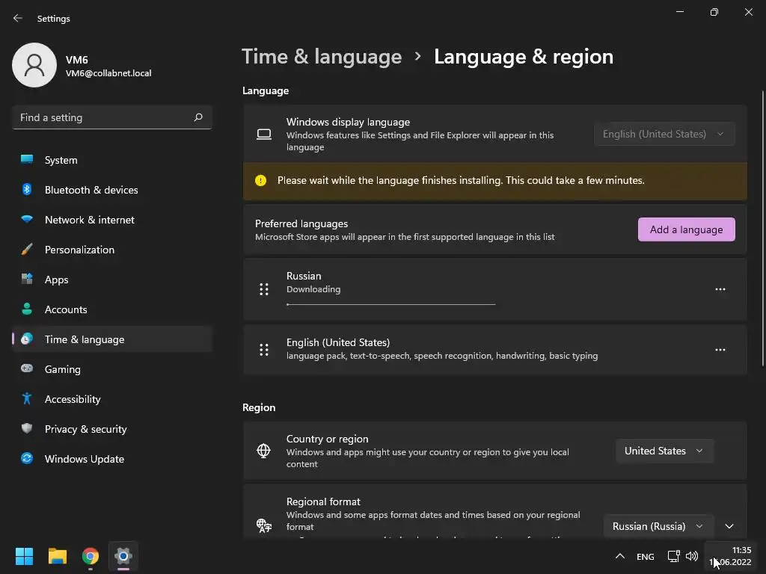Navigate to Windows Update
Screen dimensions: 766x574
tap(112, 459)
